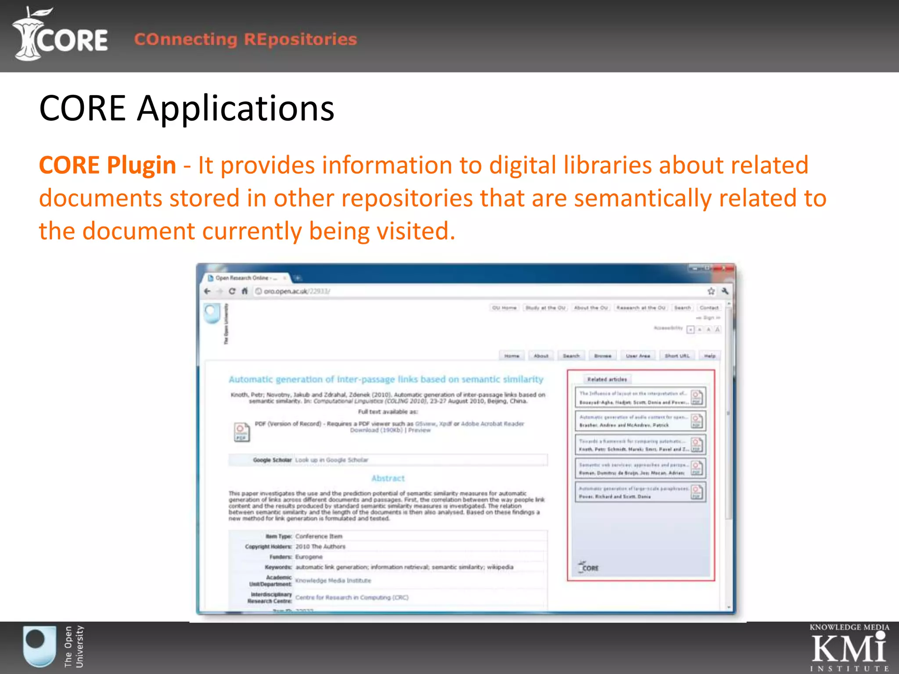
Task: Open the OU Home link
Action: click(x=504, y=308)
